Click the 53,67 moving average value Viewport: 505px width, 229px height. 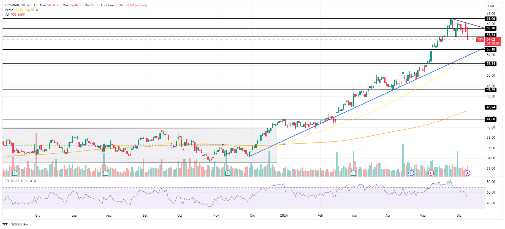pyautogui.click(x=20, y=10)
